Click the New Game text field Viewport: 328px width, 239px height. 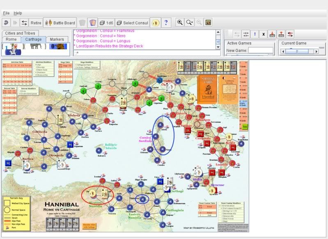click(x=261, y=50)
